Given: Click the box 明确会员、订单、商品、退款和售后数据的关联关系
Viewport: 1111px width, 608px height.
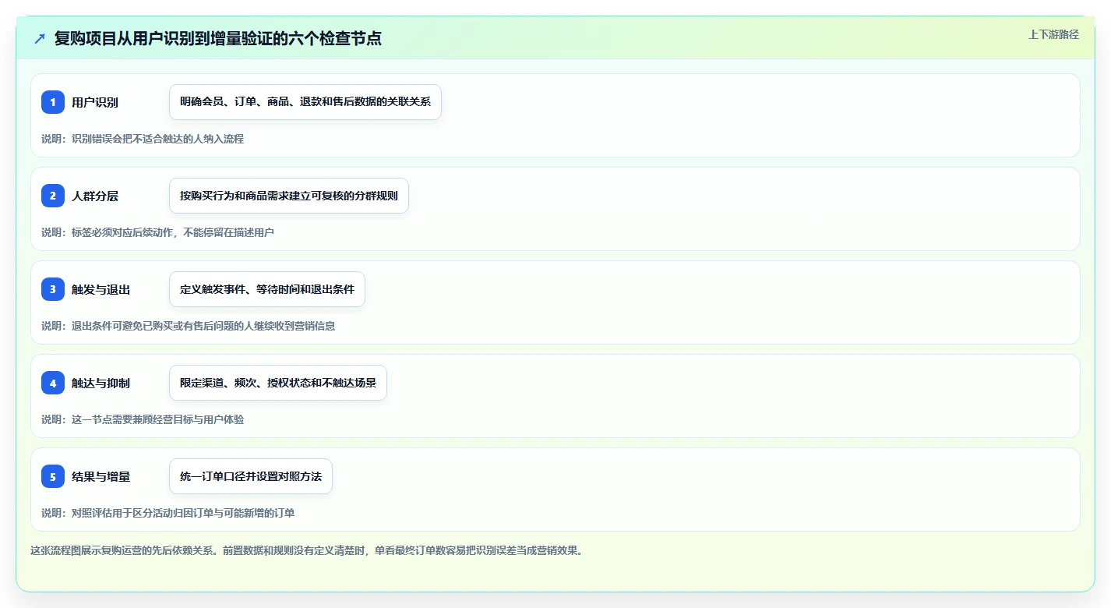Looking at the screenshot, I should (305, 102).
